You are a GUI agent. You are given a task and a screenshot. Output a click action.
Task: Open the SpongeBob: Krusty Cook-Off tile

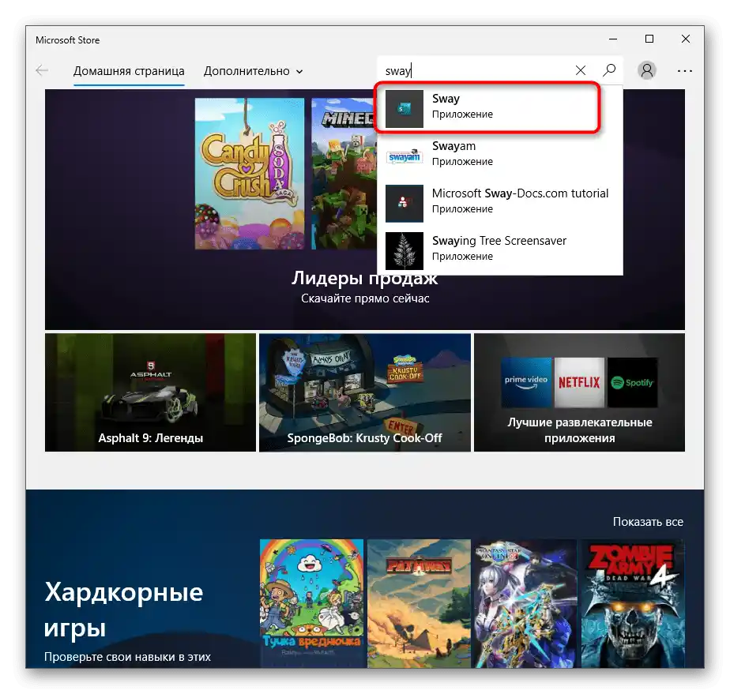(x=364, y=392)
